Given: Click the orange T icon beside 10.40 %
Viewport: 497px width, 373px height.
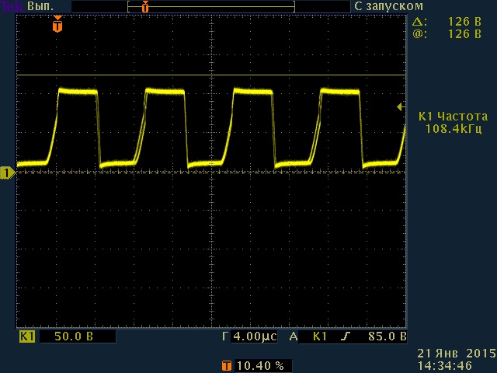Looking at the screenshot, I should click(226, 364).
